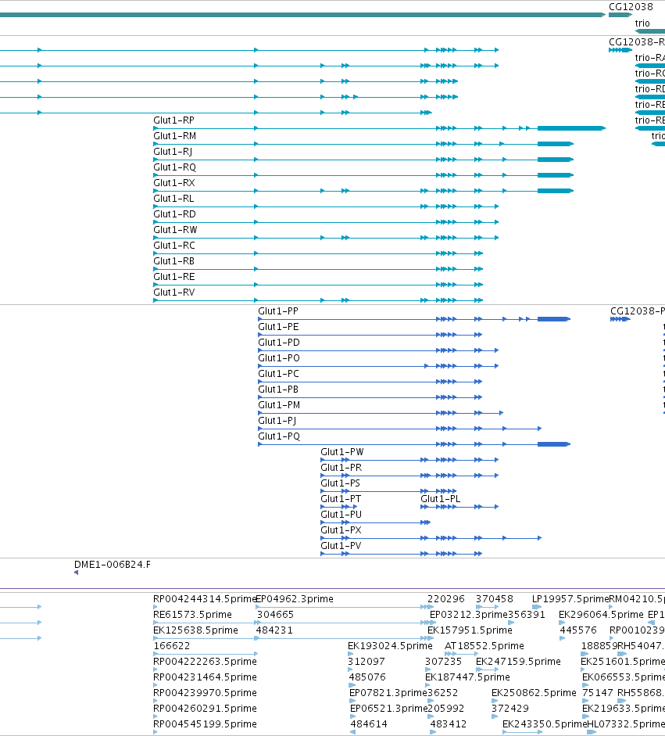Screen dimensions: 665x736
Task: Select the Glut1-PL protein label
Action: coord(441,499)
